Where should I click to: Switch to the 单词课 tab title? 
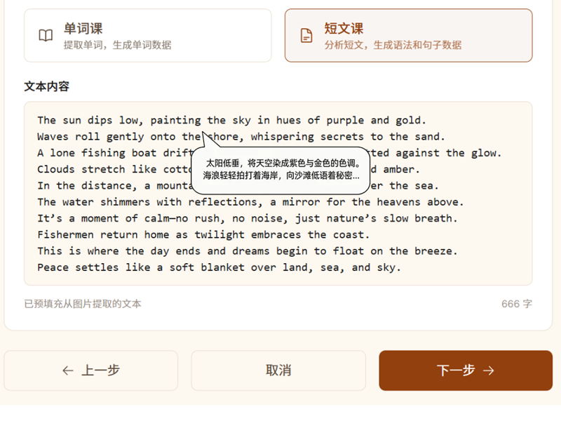(x=83, y=29)
